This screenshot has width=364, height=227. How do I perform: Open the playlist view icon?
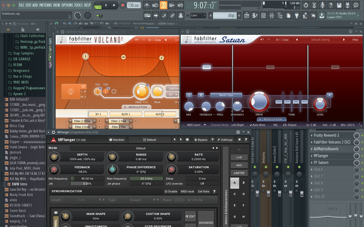click(x=247, y=16)
